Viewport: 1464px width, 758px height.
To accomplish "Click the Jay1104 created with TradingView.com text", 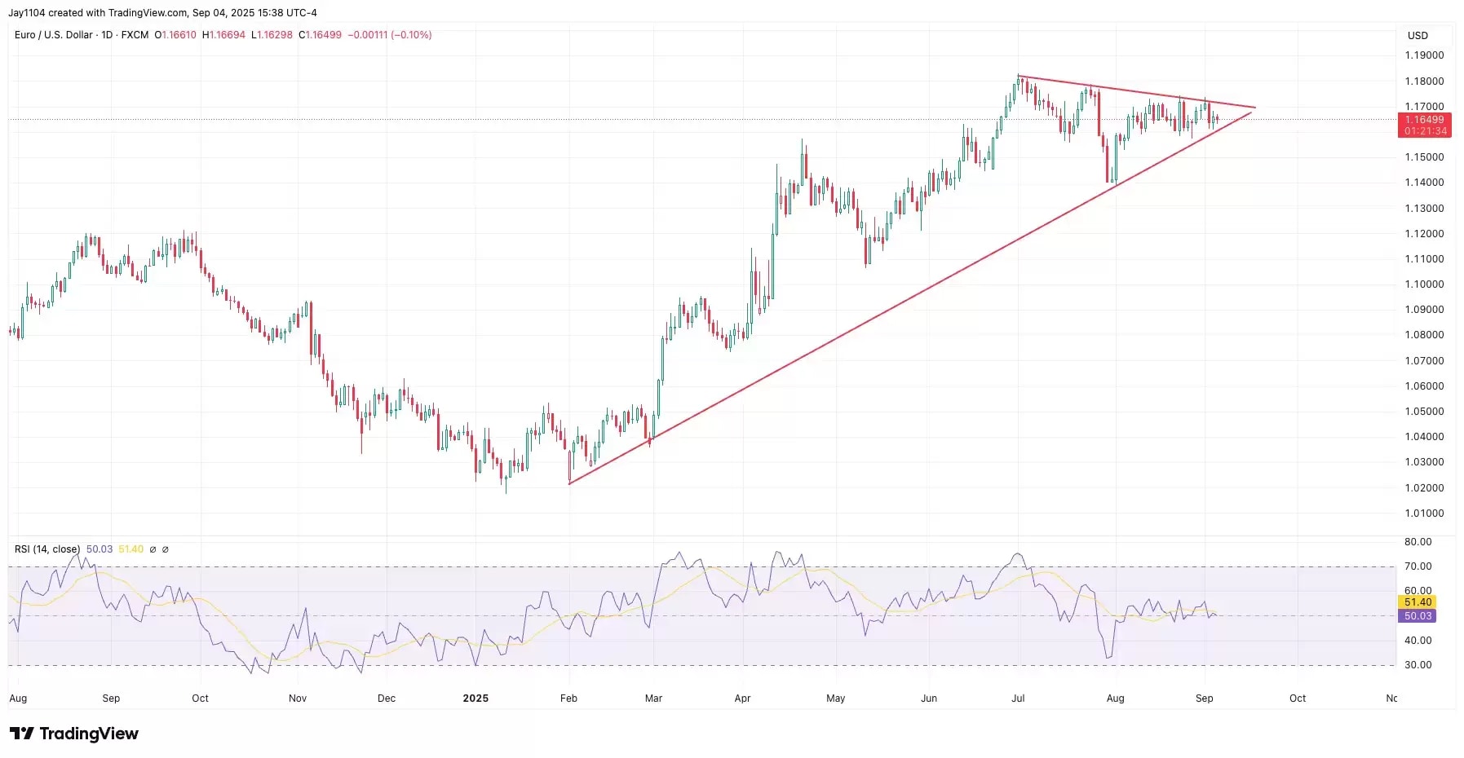I will [162, 13].
